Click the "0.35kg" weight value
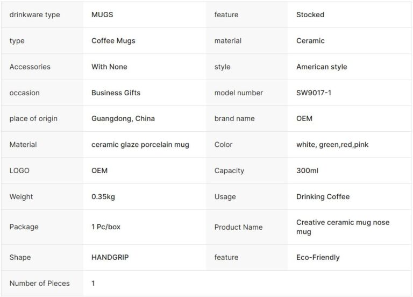The height and width of the screenshot is (297, 413). (103, 196)
